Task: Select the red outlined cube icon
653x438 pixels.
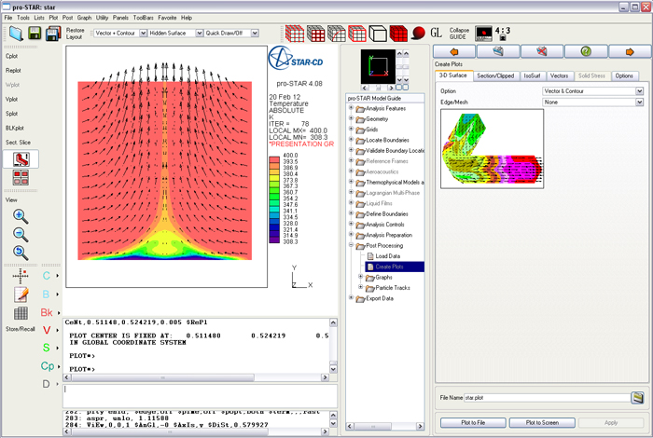Action: point(357,34)
